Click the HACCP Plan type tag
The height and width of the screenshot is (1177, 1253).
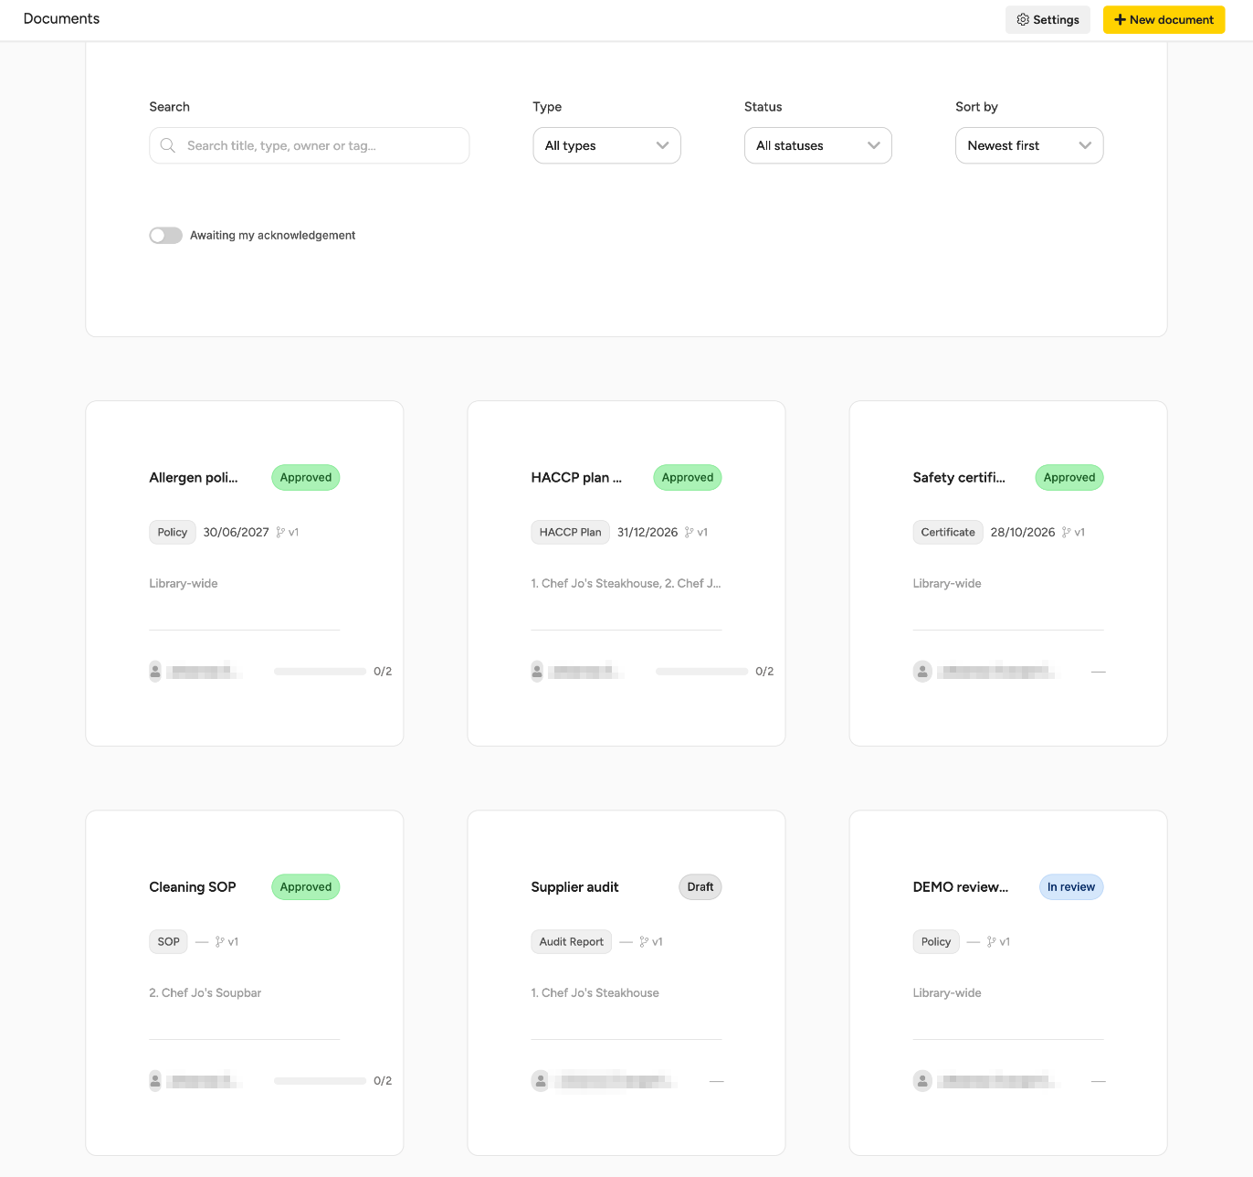coord(570,532)
